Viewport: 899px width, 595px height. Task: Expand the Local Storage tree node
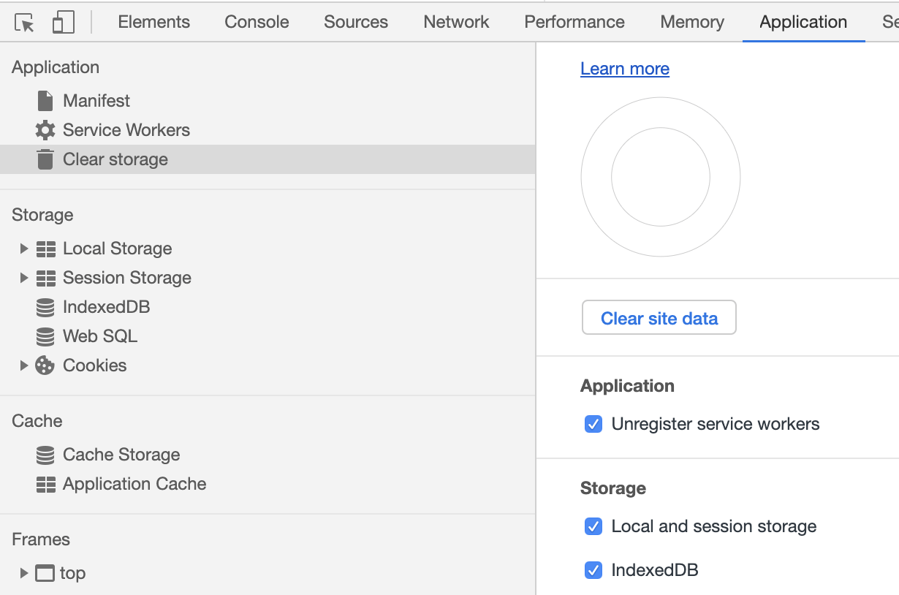coord(23,249)
